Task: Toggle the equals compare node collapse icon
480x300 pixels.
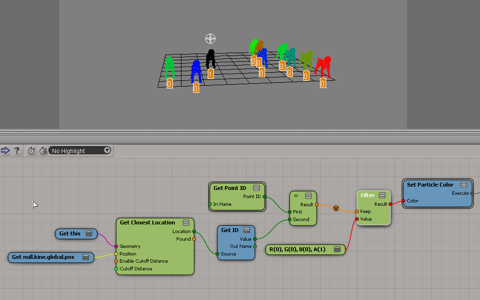Action: 308,196
